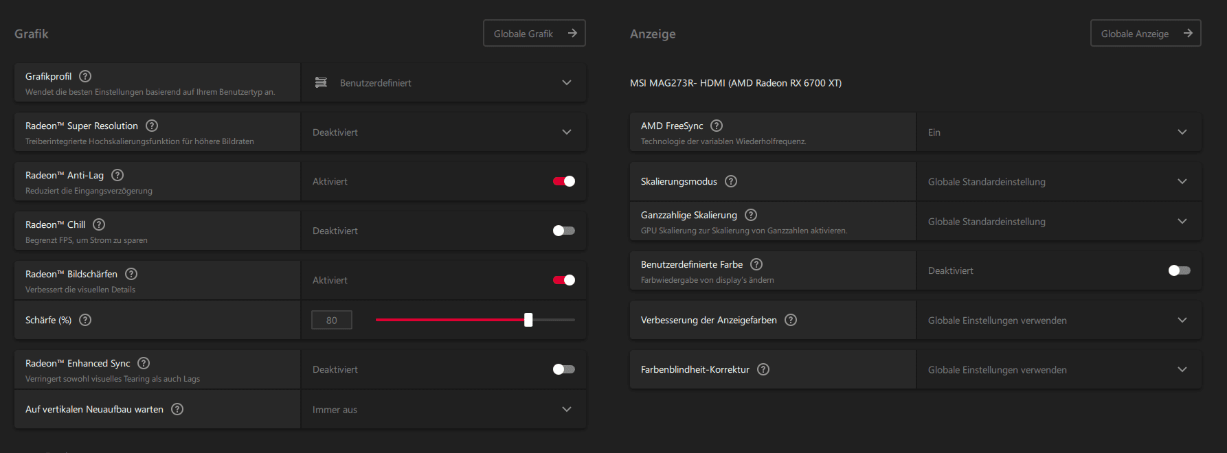Click the Schärfe value field showing 80

coord(332,320)
